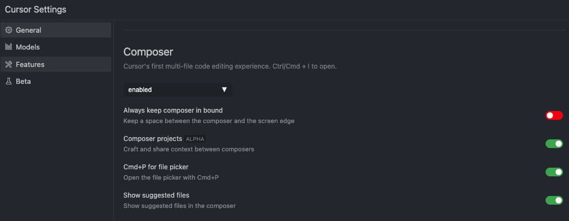Image resolution: width=569 pixels, height=221 pixels.
Task: Click the Show suggested files label
Action: click(x=156, y=195)
